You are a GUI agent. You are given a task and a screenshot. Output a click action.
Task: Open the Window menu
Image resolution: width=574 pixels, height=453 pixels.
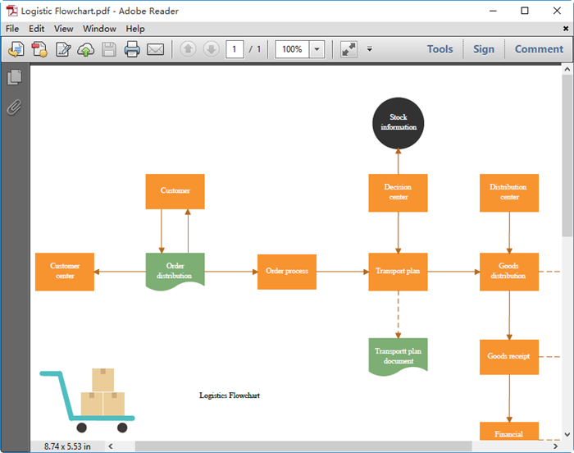click(x=99, y=29)
